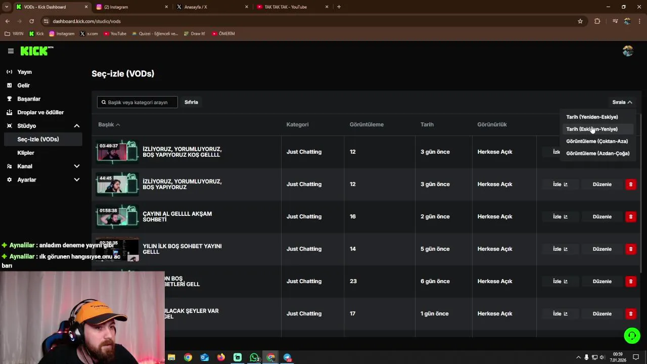Click İzle for the 44:45 VOD
The height and width of the screenshot is (364, 647).
[560, 184]
